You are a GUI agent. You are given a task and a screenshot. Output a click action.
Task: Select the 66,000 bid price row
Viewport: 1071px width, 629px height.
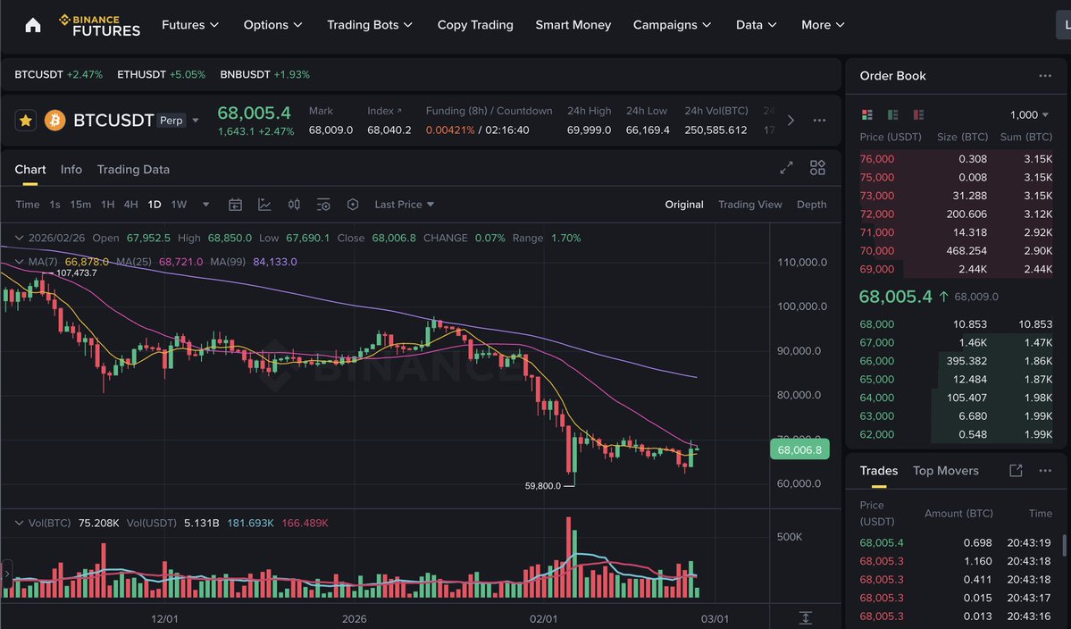(956, 361)
